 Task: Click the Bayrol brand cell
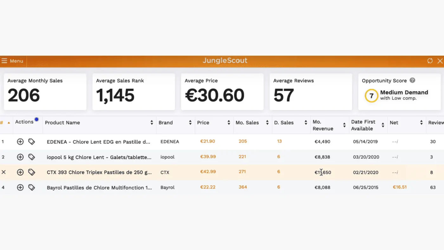coord(167,187)
